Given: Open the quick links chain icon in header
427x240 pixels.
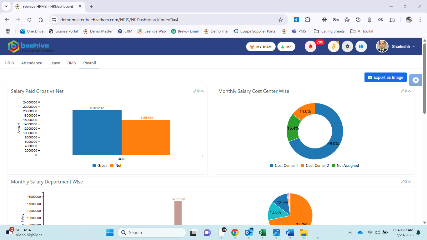Looking at the screenshot, I should pos(334,46).
